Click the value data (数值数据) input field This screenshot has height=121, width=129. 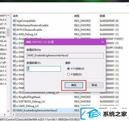44,69
